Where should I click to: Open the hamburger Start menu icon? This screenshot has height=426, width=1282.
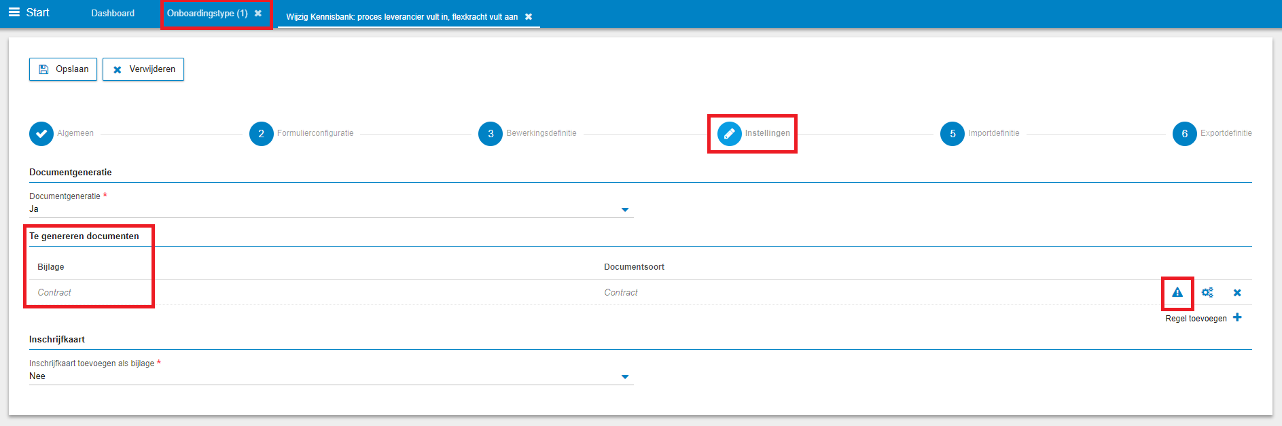(x=14, y=12)
